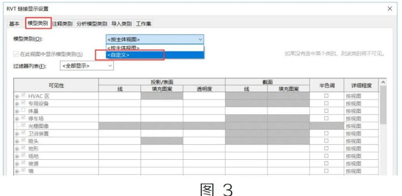Toggle visibility checkbox for 场地
Screen dimensions: 402x196
pos(24,155)
